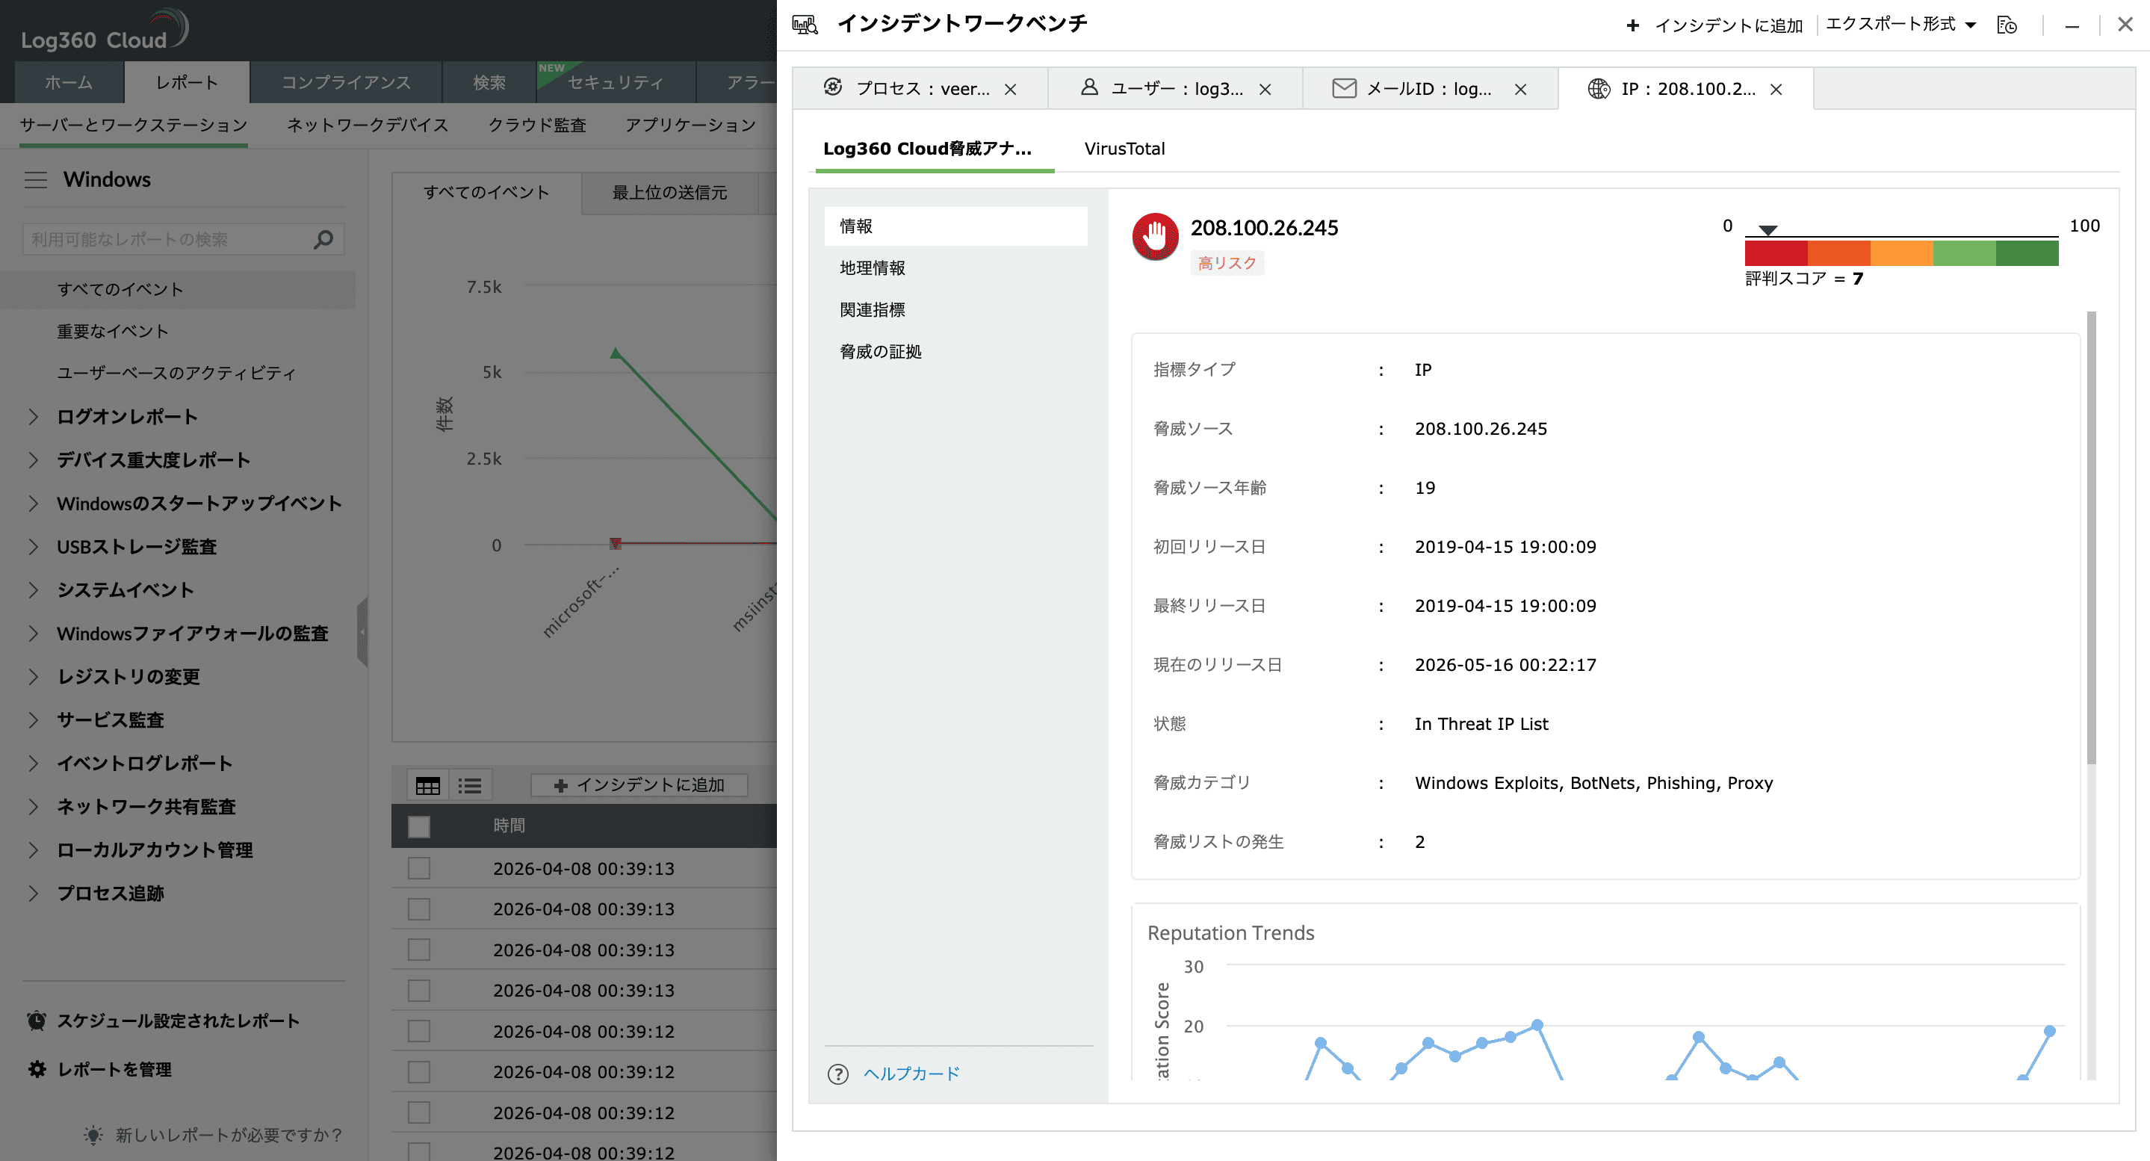
Task: Close the ユーザー : log3... tab
Action: [x=1265, y=90]
